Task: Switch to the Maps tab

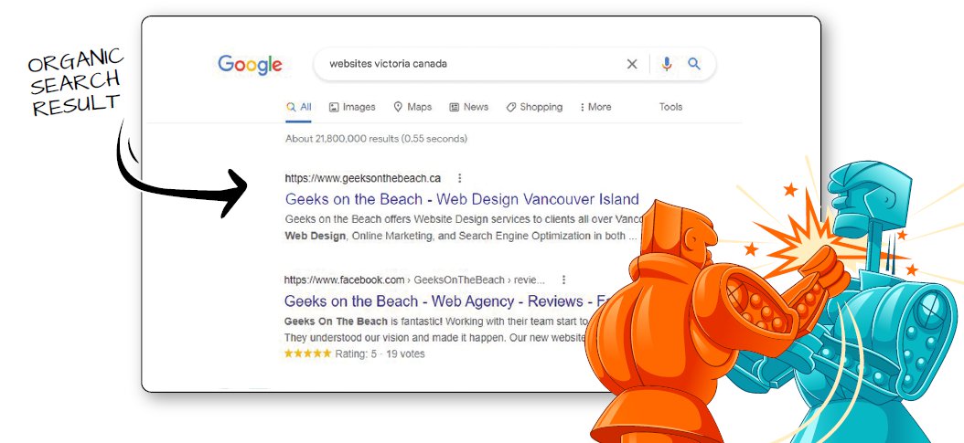Action: click(x=412, y=107)
